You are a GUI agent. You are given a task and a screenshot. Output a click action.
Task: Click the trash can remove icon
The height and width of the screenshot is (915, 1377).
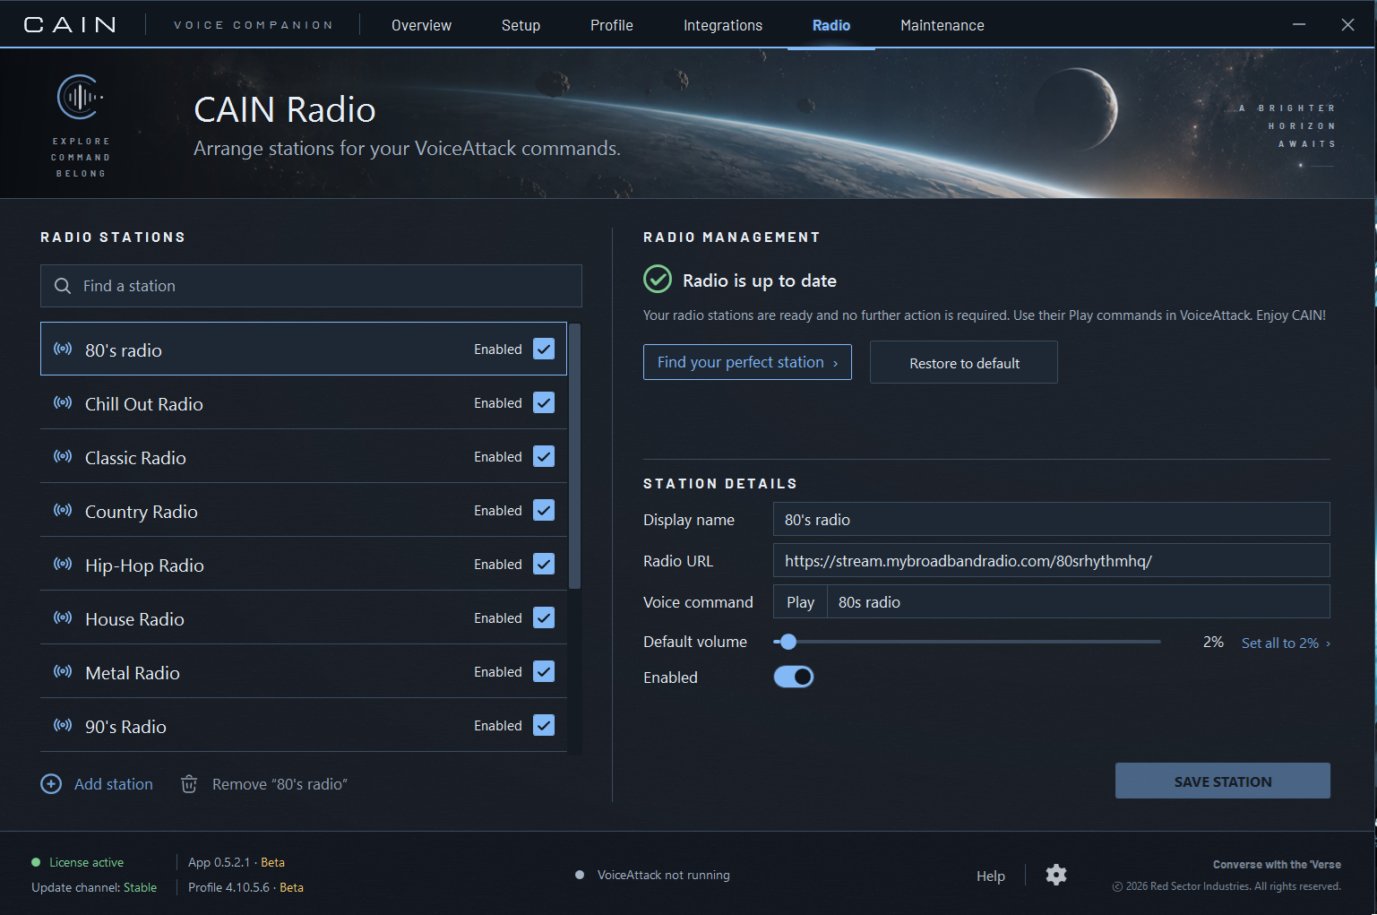click(189, 784)
